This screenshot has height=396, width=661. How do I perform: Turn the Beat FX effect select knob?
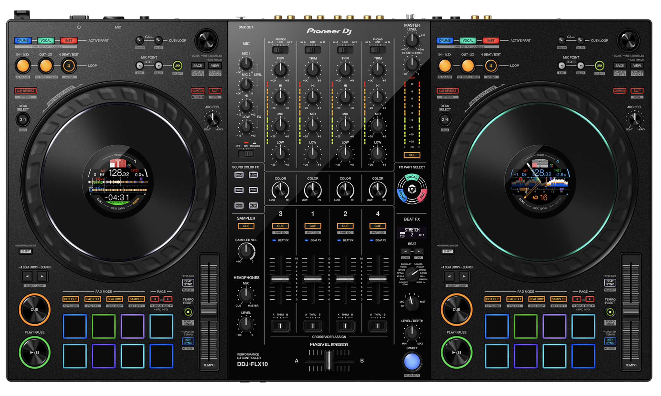(x=412, y=275)
